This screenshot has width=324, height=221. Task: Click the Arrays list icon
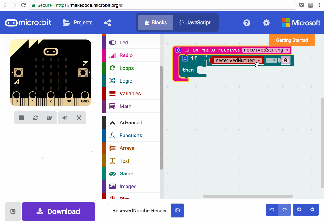[x=112, y=148]
